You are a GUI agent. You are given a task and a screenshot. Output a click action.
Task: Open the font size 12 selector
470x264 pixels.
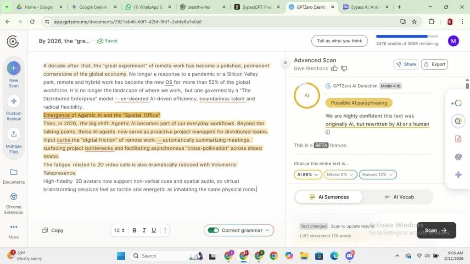119,230
